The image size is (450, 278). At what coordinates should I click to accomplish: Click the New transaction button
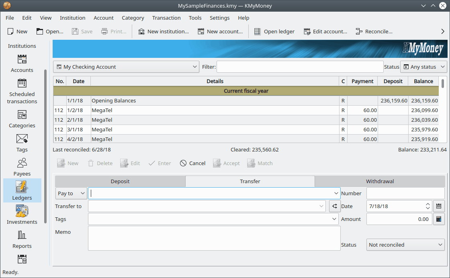pos(68,163)
